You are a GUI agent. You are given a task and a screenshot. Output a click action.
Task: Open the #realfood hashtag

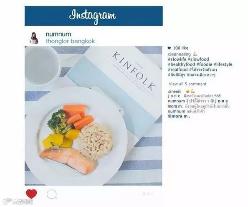point(178,69)
